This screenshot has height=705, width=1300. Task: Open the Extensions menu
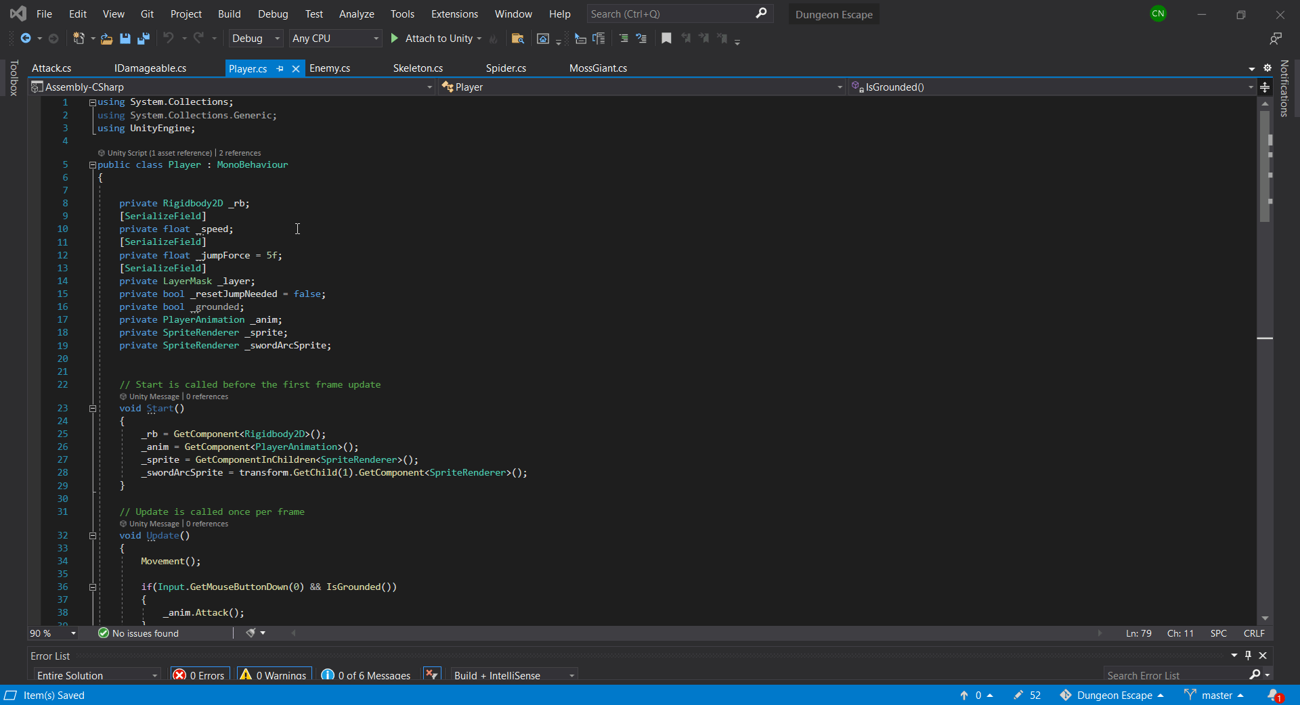tap(454, 14)
